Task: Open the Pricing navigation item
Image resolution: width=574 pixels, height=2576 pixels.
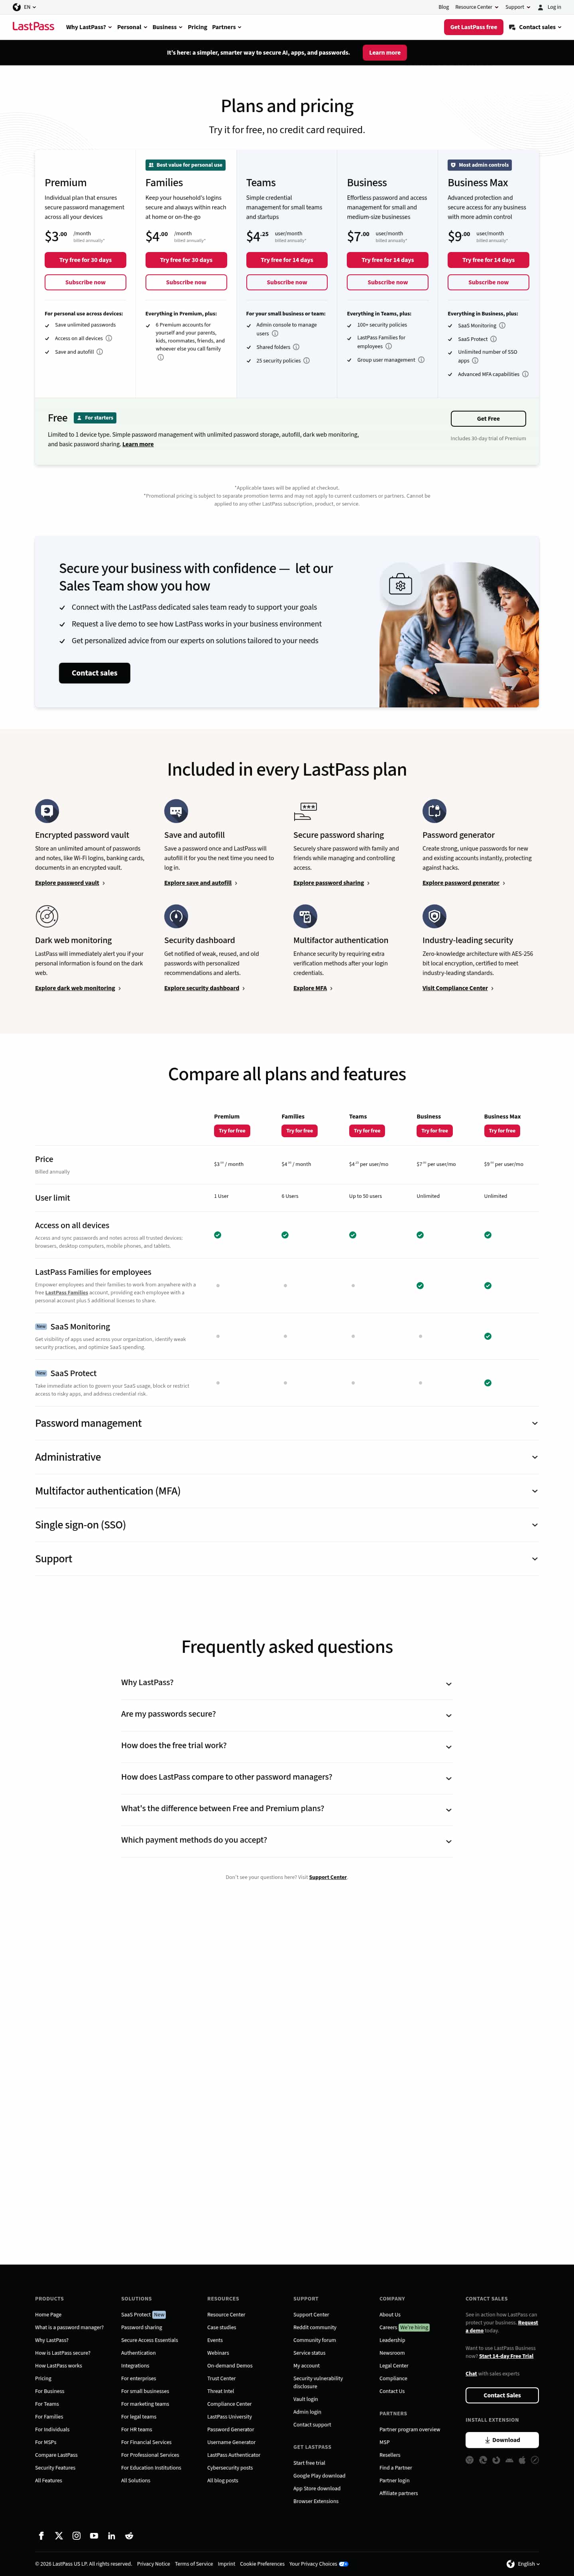Action: click(x=197, y=27)
